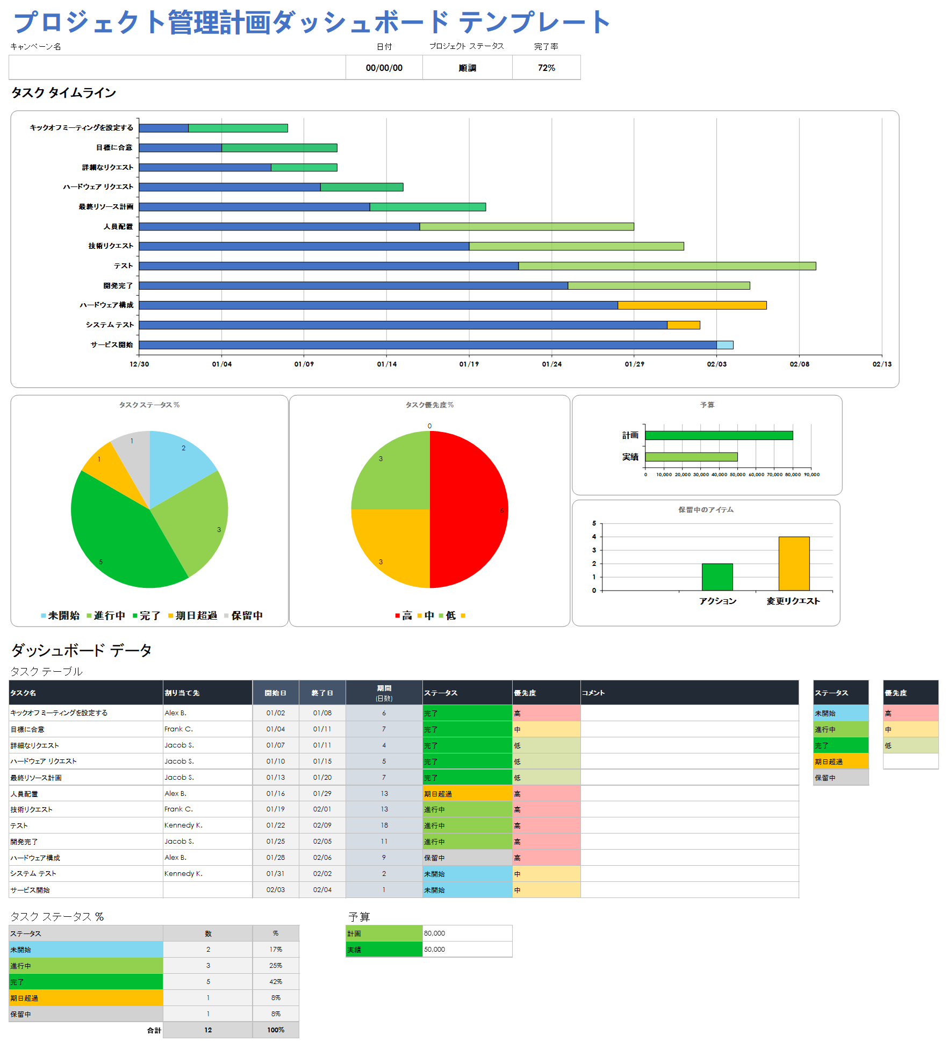Open priority cell 中 in サービス開始 row
The height and width of the screenshot is (1056, 948).
547,890
